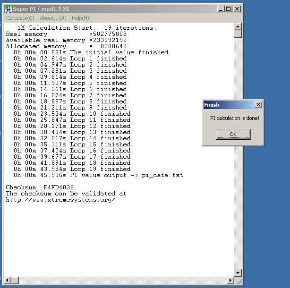Screen dimensions: 290x288
Task: Click the 'Loop 9 finished' line
Action: click(x=70, y=107)
